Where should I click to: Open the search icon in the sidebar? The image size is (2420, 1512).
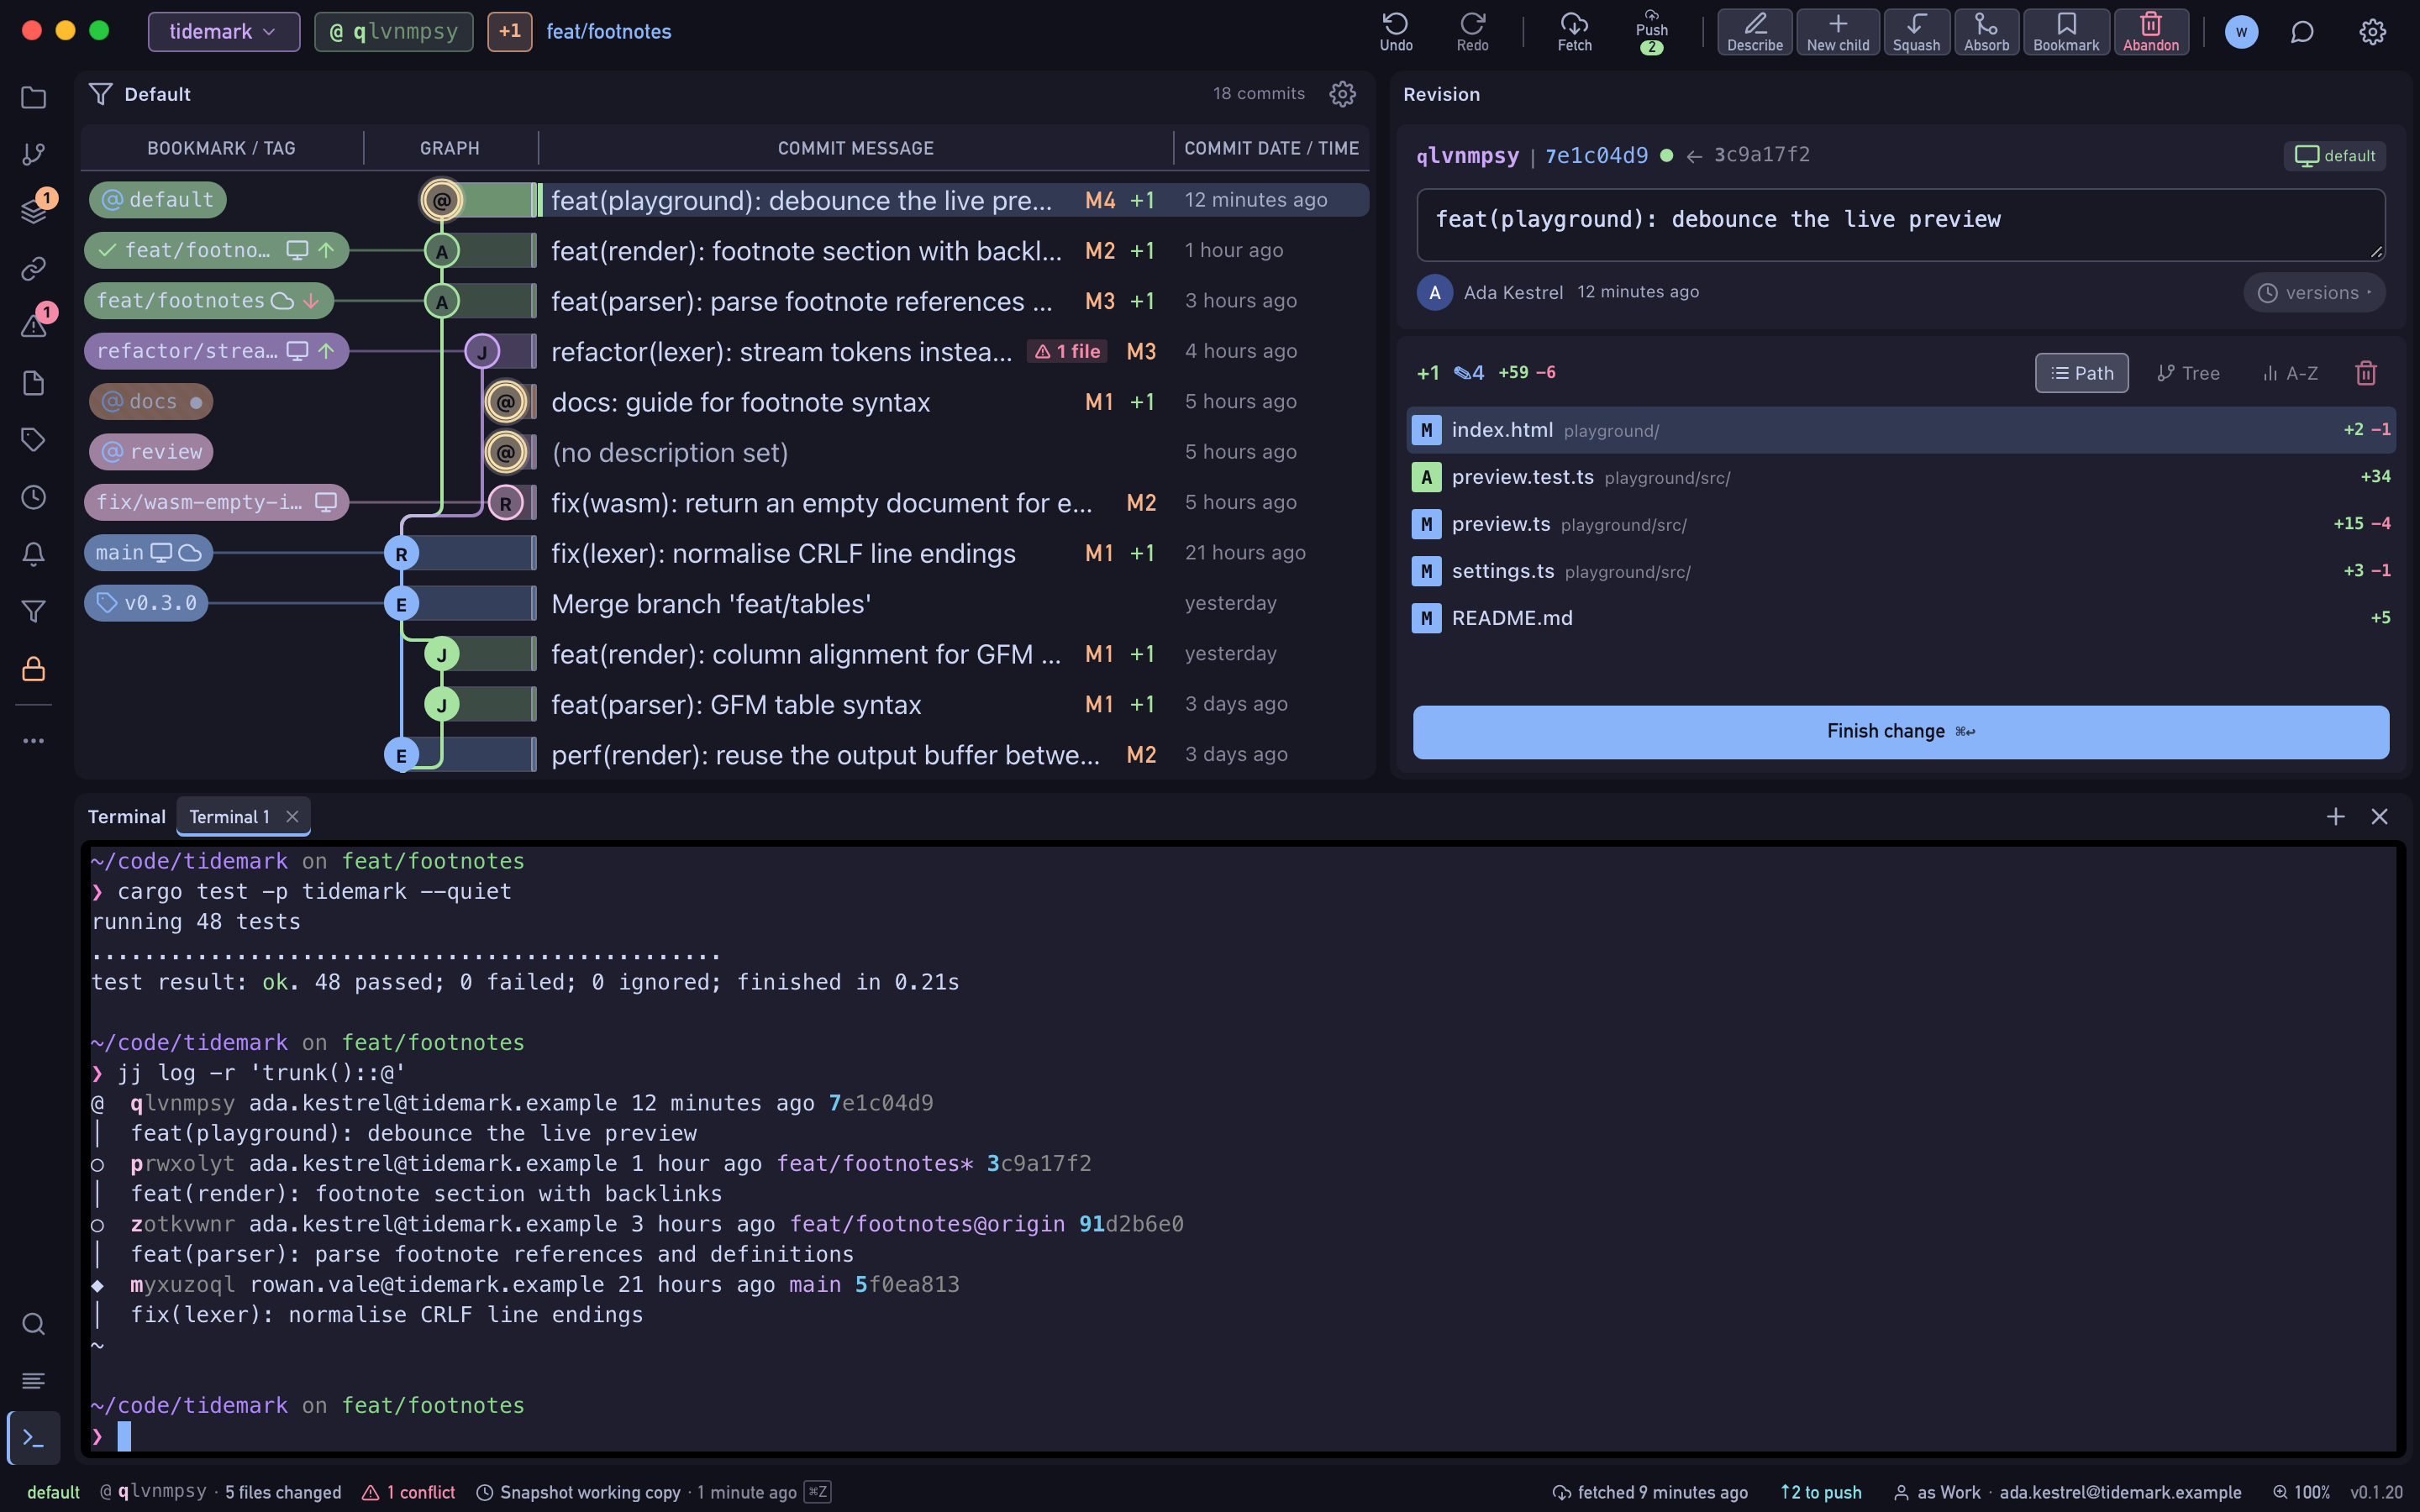[x=33, y=1324]
